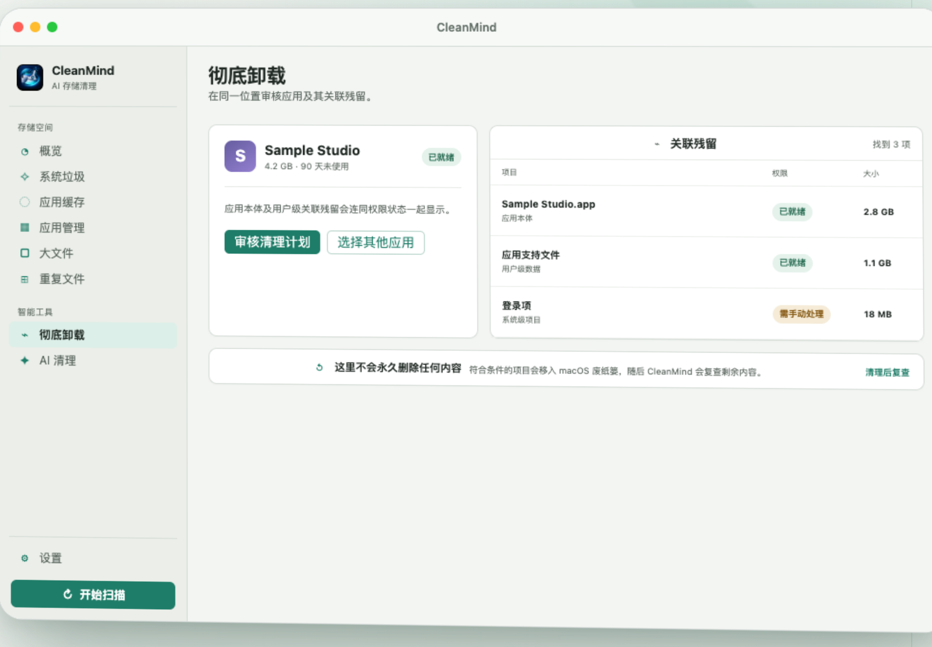932x647 pixels.
Task: Open AI 清理 tool
Action: pyautogui.click(x=93, y=360)
